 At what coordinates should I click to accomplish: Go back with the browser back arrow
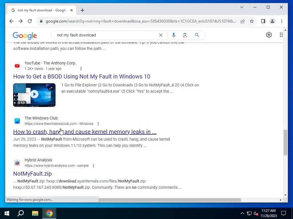11,21
